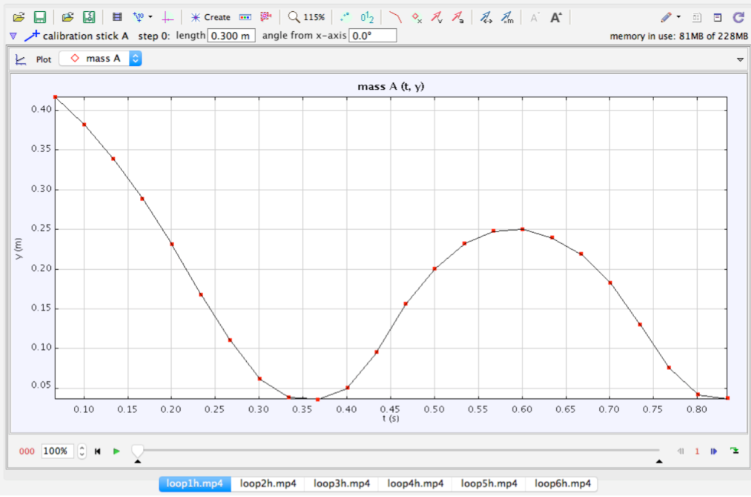The height and width of the screenshot is (497, 751).
Task: Click the plot graph icon beside Plot
Action: [21, 59]
